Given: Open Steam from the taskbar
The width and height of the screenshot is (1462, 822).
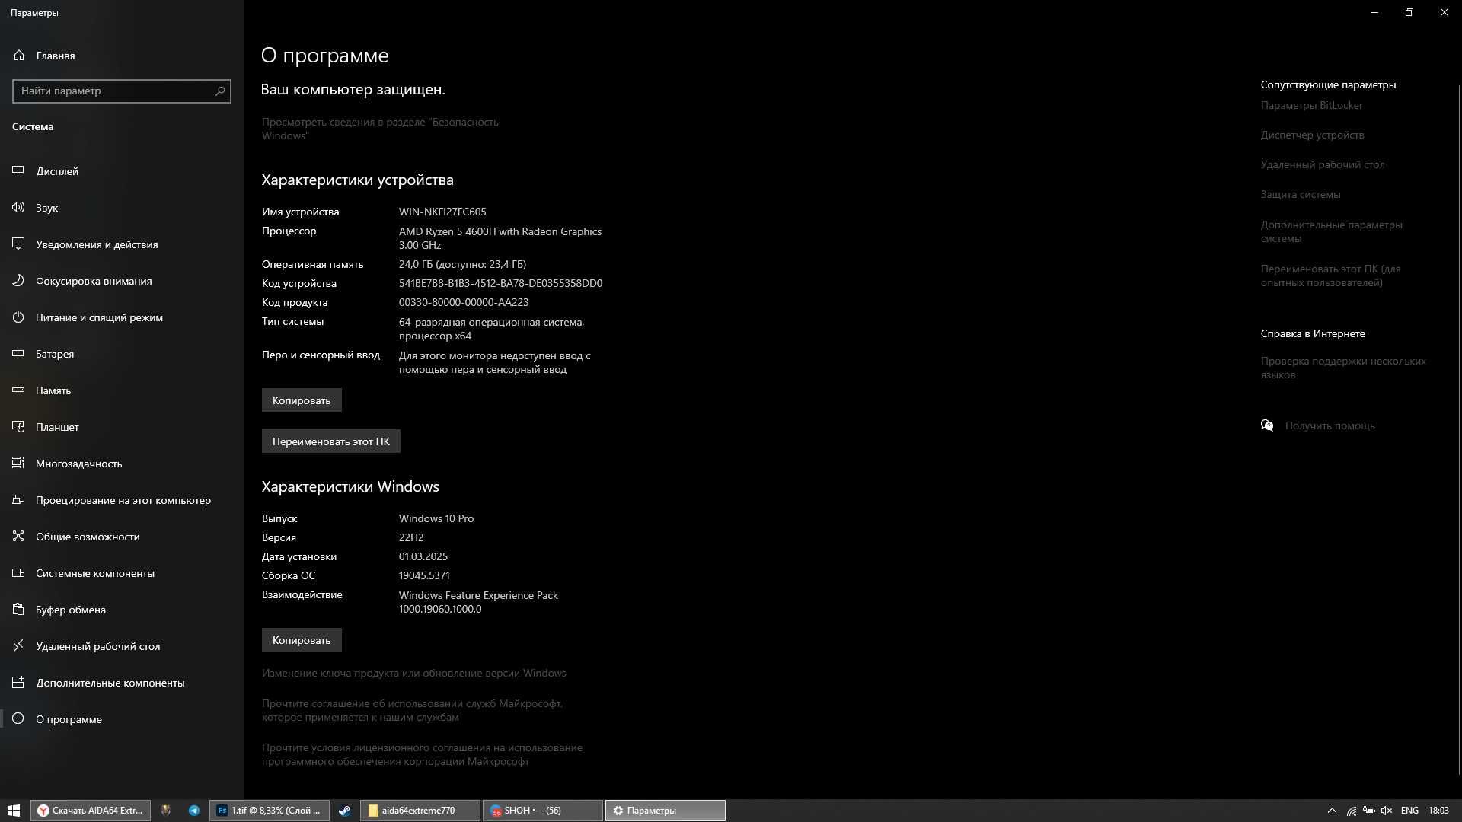Looking at the screenshot, I should click(x=344, y=811).
